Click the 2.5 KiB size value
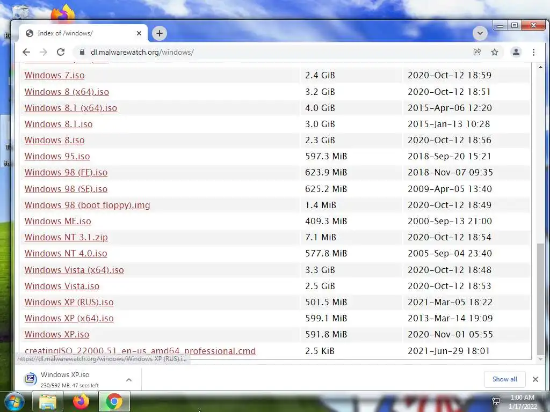The image size is (550, 412). (320, 351)
